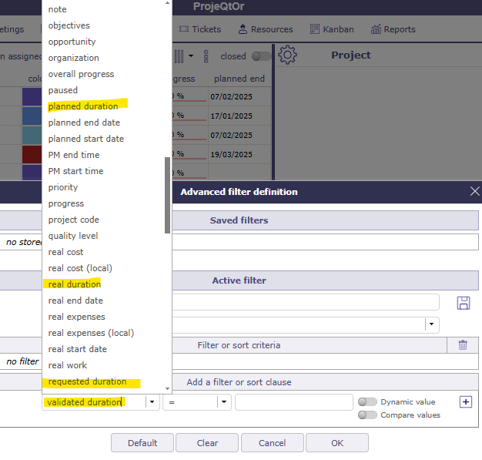The image size is (482, 460).
Task: Expand the active filter combo box arrow
Action: pyautogui.click(x=432, y=324)
